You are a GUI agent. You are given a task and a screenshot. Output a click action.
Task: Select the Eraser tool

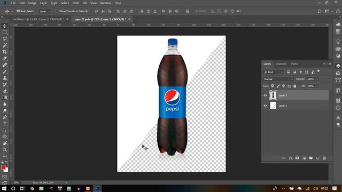click(5, 91)
